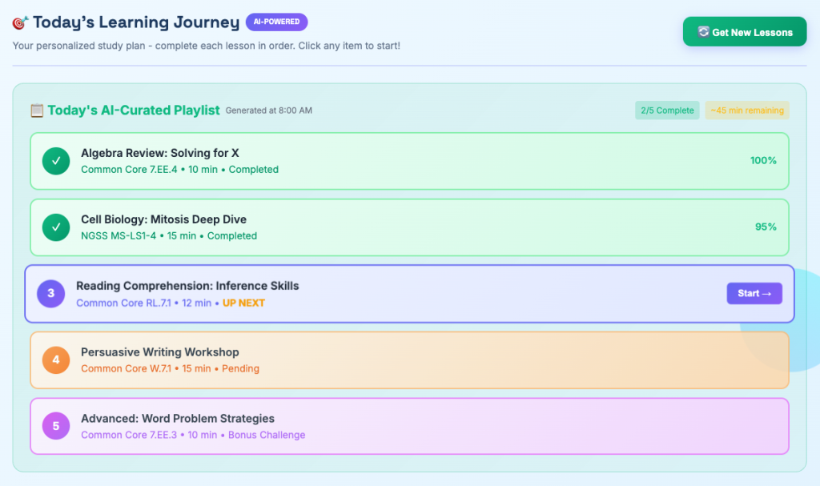Toggle the Algebra Review completed checkmark
This screenshot has width=820, height=486.
[x=56, y=161]
